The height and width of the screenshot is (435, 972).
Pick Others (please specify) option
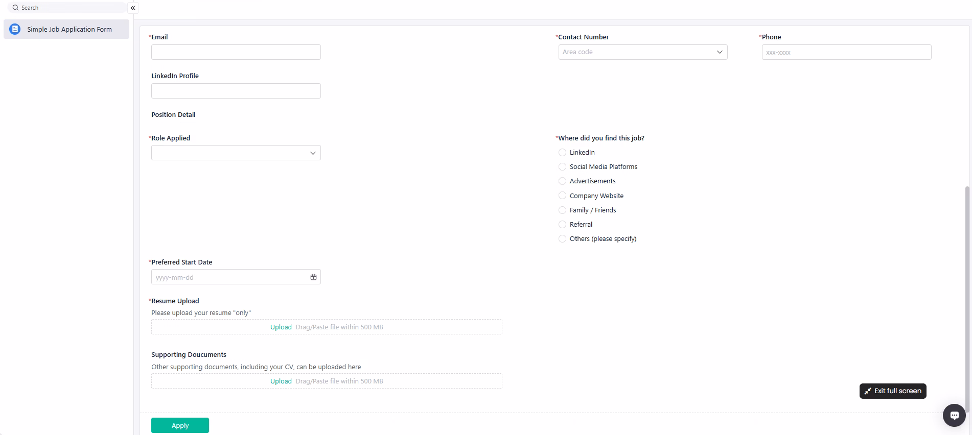[562, 239]
